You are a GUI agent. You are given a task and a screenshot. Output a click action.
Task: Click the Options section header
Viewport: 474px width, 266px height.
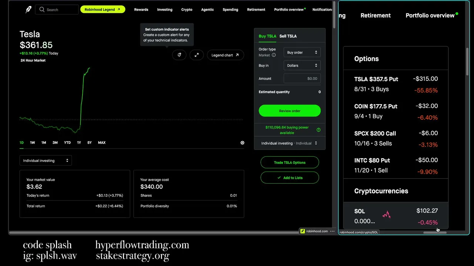tap(366, 59)
